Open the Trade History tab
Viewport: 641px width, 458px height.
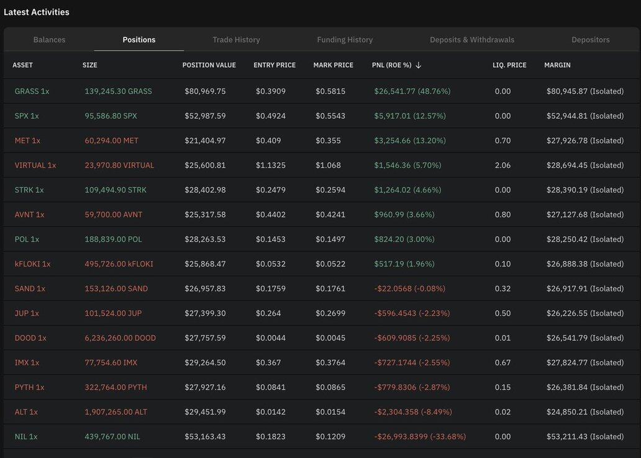(236, 40)
